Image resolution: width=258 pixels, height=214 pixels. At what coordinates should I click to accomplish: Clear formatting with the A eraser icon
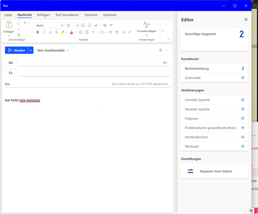click(x=105, y=25)
